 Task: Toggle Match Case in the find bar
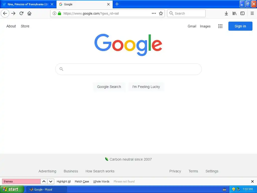pos(82,181)
